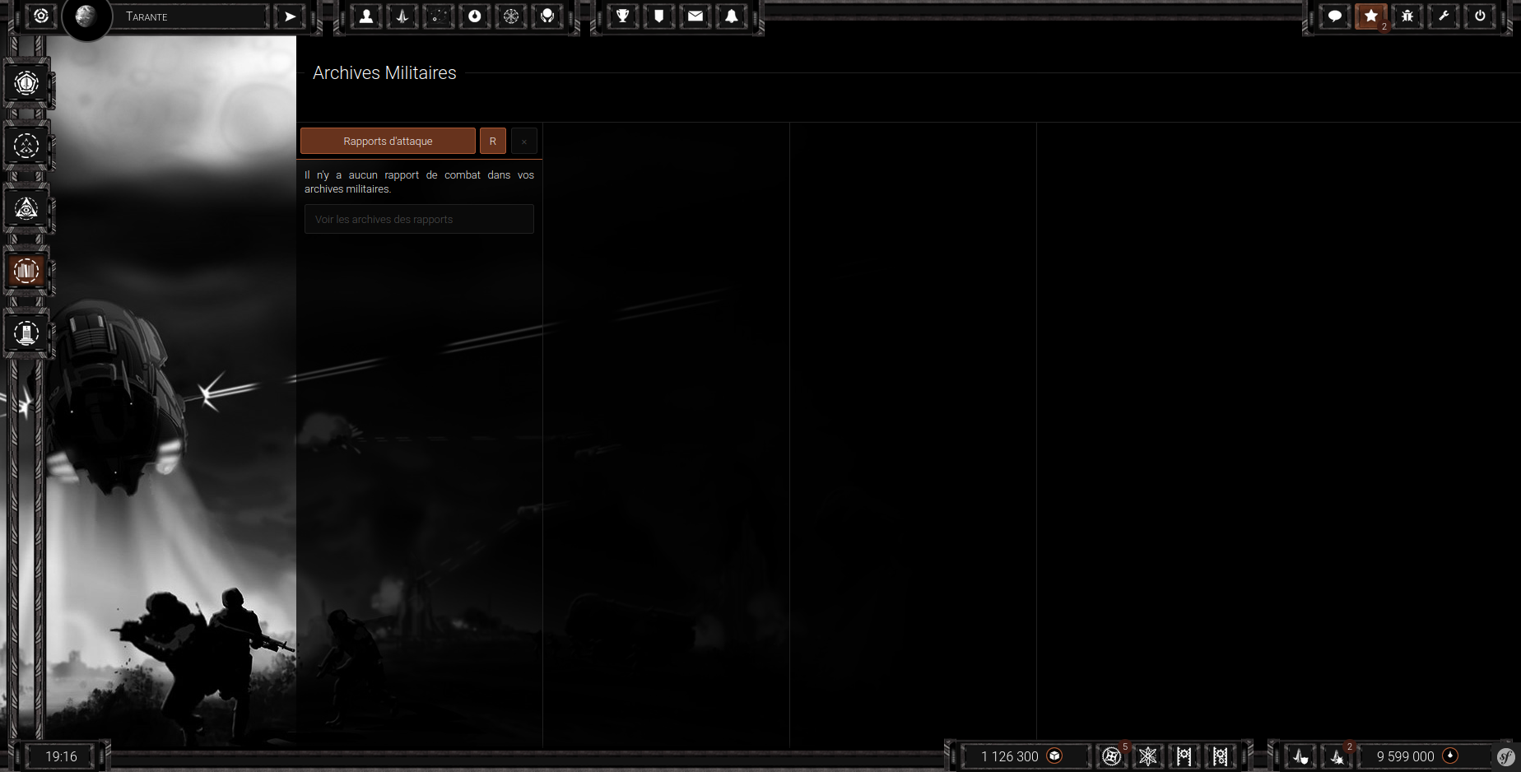The width and height of the screenshot is (1521, 772).
Task: Click the 9 599 000 counter value
Action: 1405,756
